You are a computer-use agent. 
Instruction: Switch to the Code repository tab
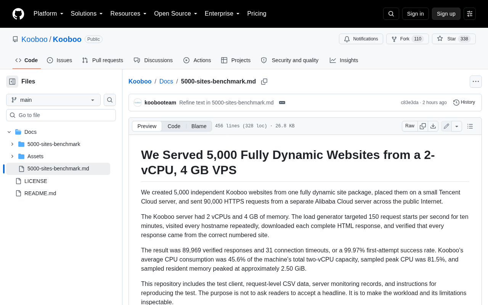(27, 60)
